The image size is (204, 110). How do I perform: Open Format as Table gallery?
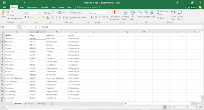tap(124, 15)
